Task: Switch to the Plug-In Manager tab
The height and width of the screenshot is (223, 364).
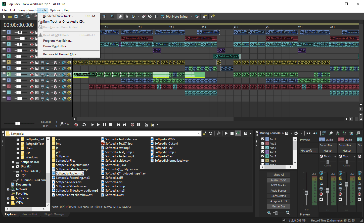Action: click(54, 214)
